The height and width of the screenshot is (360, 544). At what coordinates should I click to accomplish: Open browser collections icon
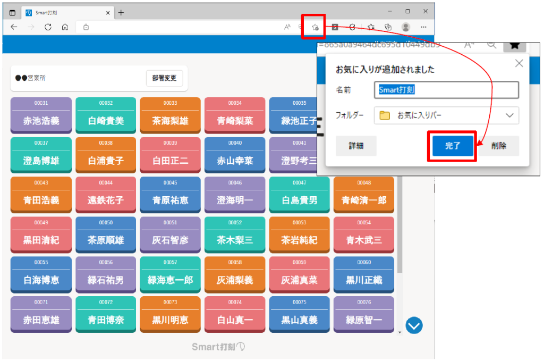tap(388, 27)
